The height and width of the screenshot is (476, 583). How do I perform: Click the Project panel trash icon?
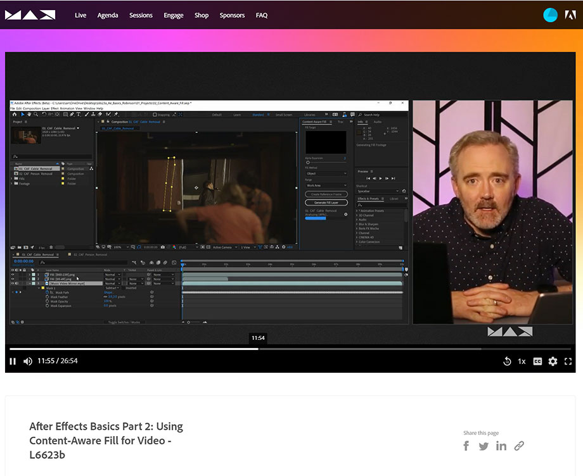point(51,247)
